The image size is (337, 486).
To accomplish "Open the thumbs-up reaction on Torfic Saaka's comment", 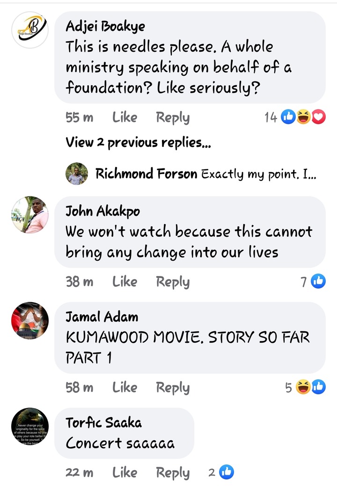I will (227, 472).
